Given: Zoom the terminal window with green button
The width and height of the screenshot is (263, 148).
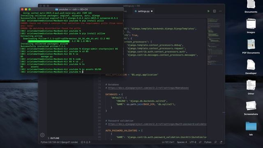Looking at the screenshot, I should point(30,9).
